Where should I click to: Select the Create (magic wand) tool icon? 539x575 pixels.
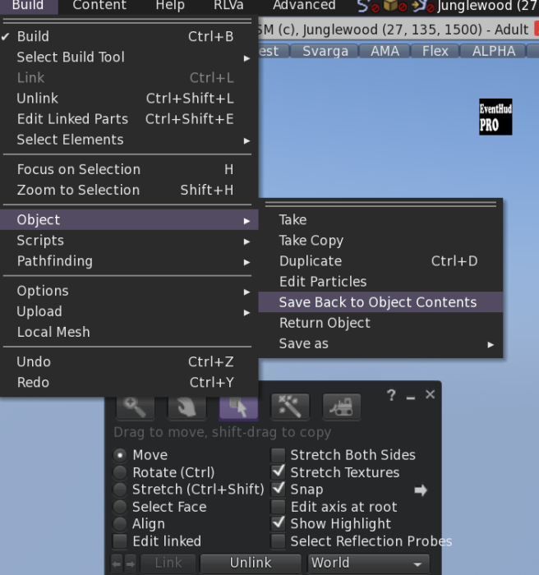pyautogui.click(x=291, y=405)
